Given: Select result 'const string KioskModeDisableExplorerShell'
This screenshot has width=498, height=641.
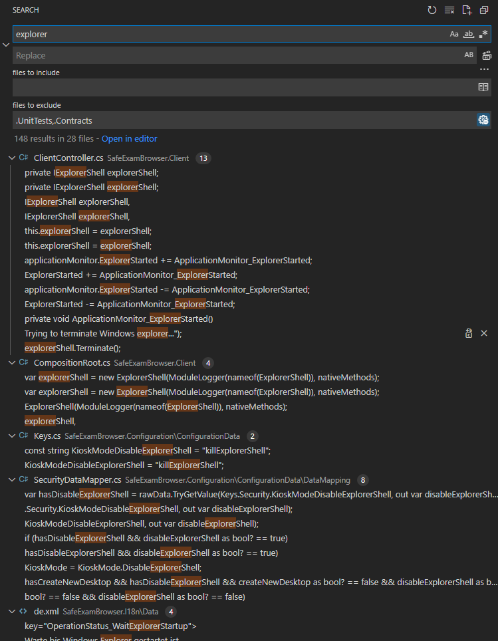Looking at the screenshot, I should (148, 451).
